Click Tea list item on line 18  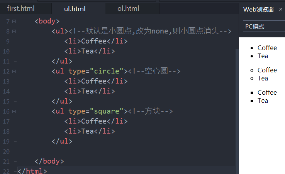click(90, 131)
